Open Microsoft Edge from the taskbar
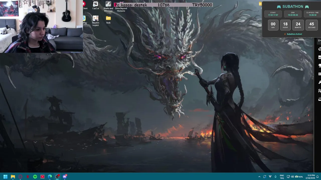The height and width of the screenshot is (180, 321). click(50, 176)
